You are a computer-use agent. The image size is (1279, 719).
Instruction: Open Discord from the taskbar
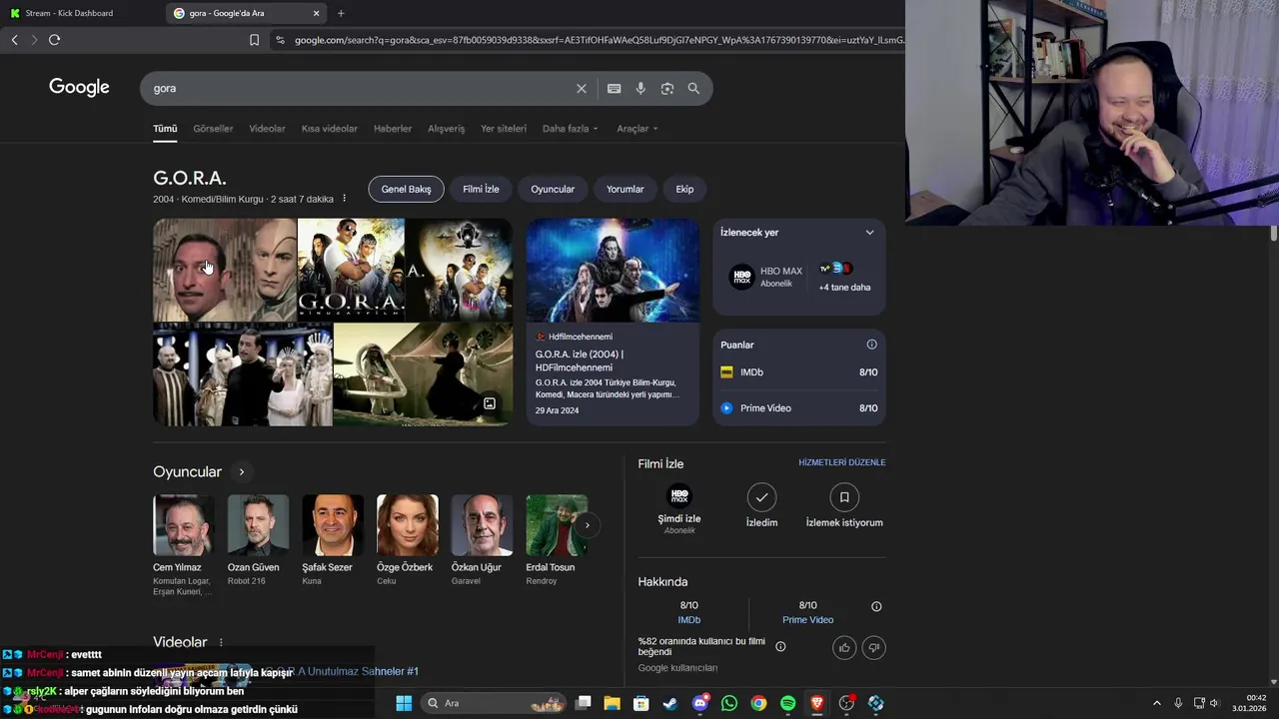tap(700, 703)
